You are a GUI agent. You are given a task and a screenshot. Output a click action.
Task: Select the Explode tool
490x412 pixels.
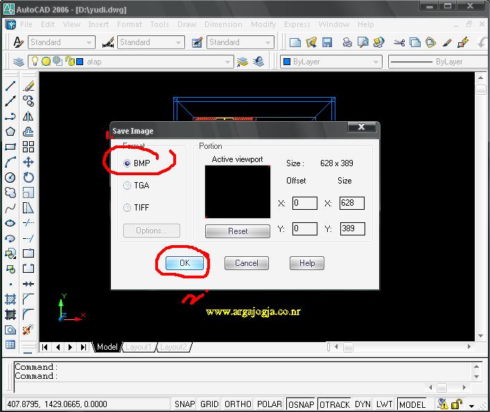tap(28, 330)
